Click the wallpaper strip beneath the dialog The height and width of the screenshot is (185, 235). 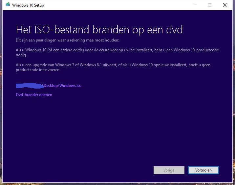[x=117, y=184]
